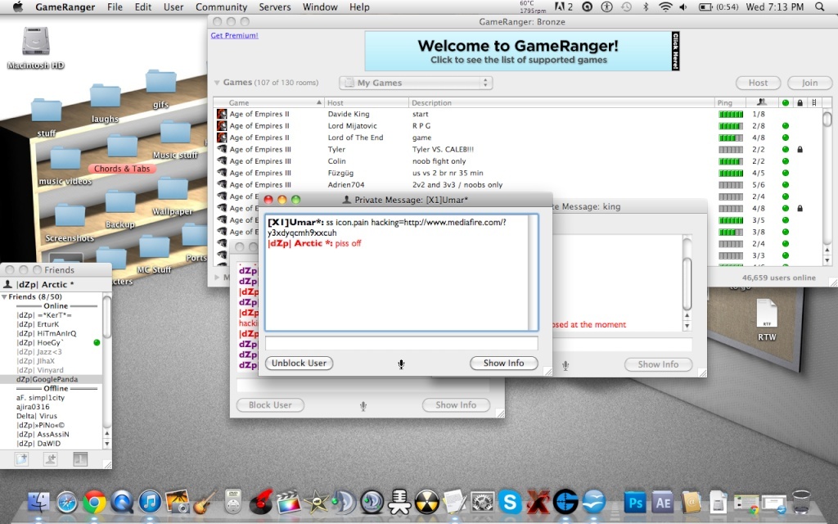Screen dimensions: 838x524
Task: Sort the room list by Game column
Action: pyautogui.click(x=268, y=102)
